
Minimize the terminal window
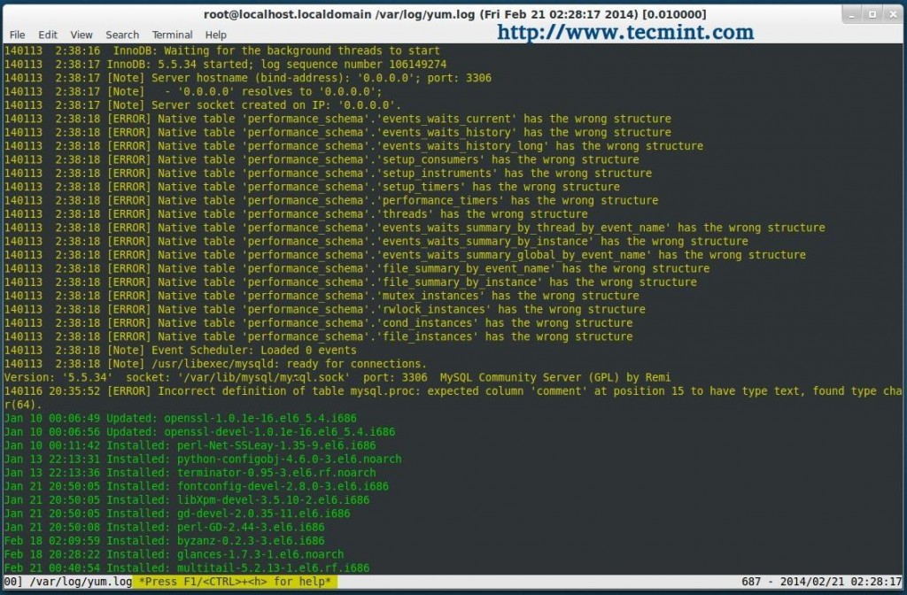click(x=852, y=14)
